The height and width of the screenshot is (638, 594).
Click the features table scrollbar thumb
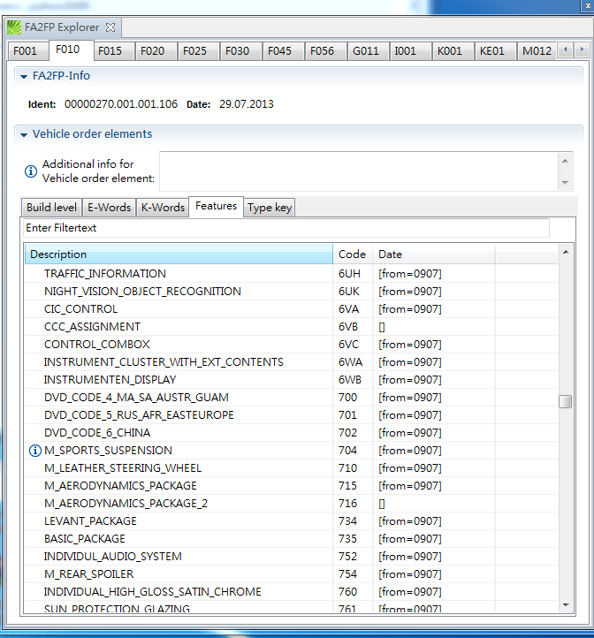[x=565, y=401]
